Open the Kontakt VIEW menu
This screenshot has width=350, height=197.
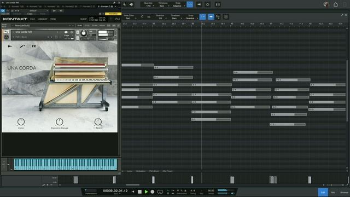point(53,19)
